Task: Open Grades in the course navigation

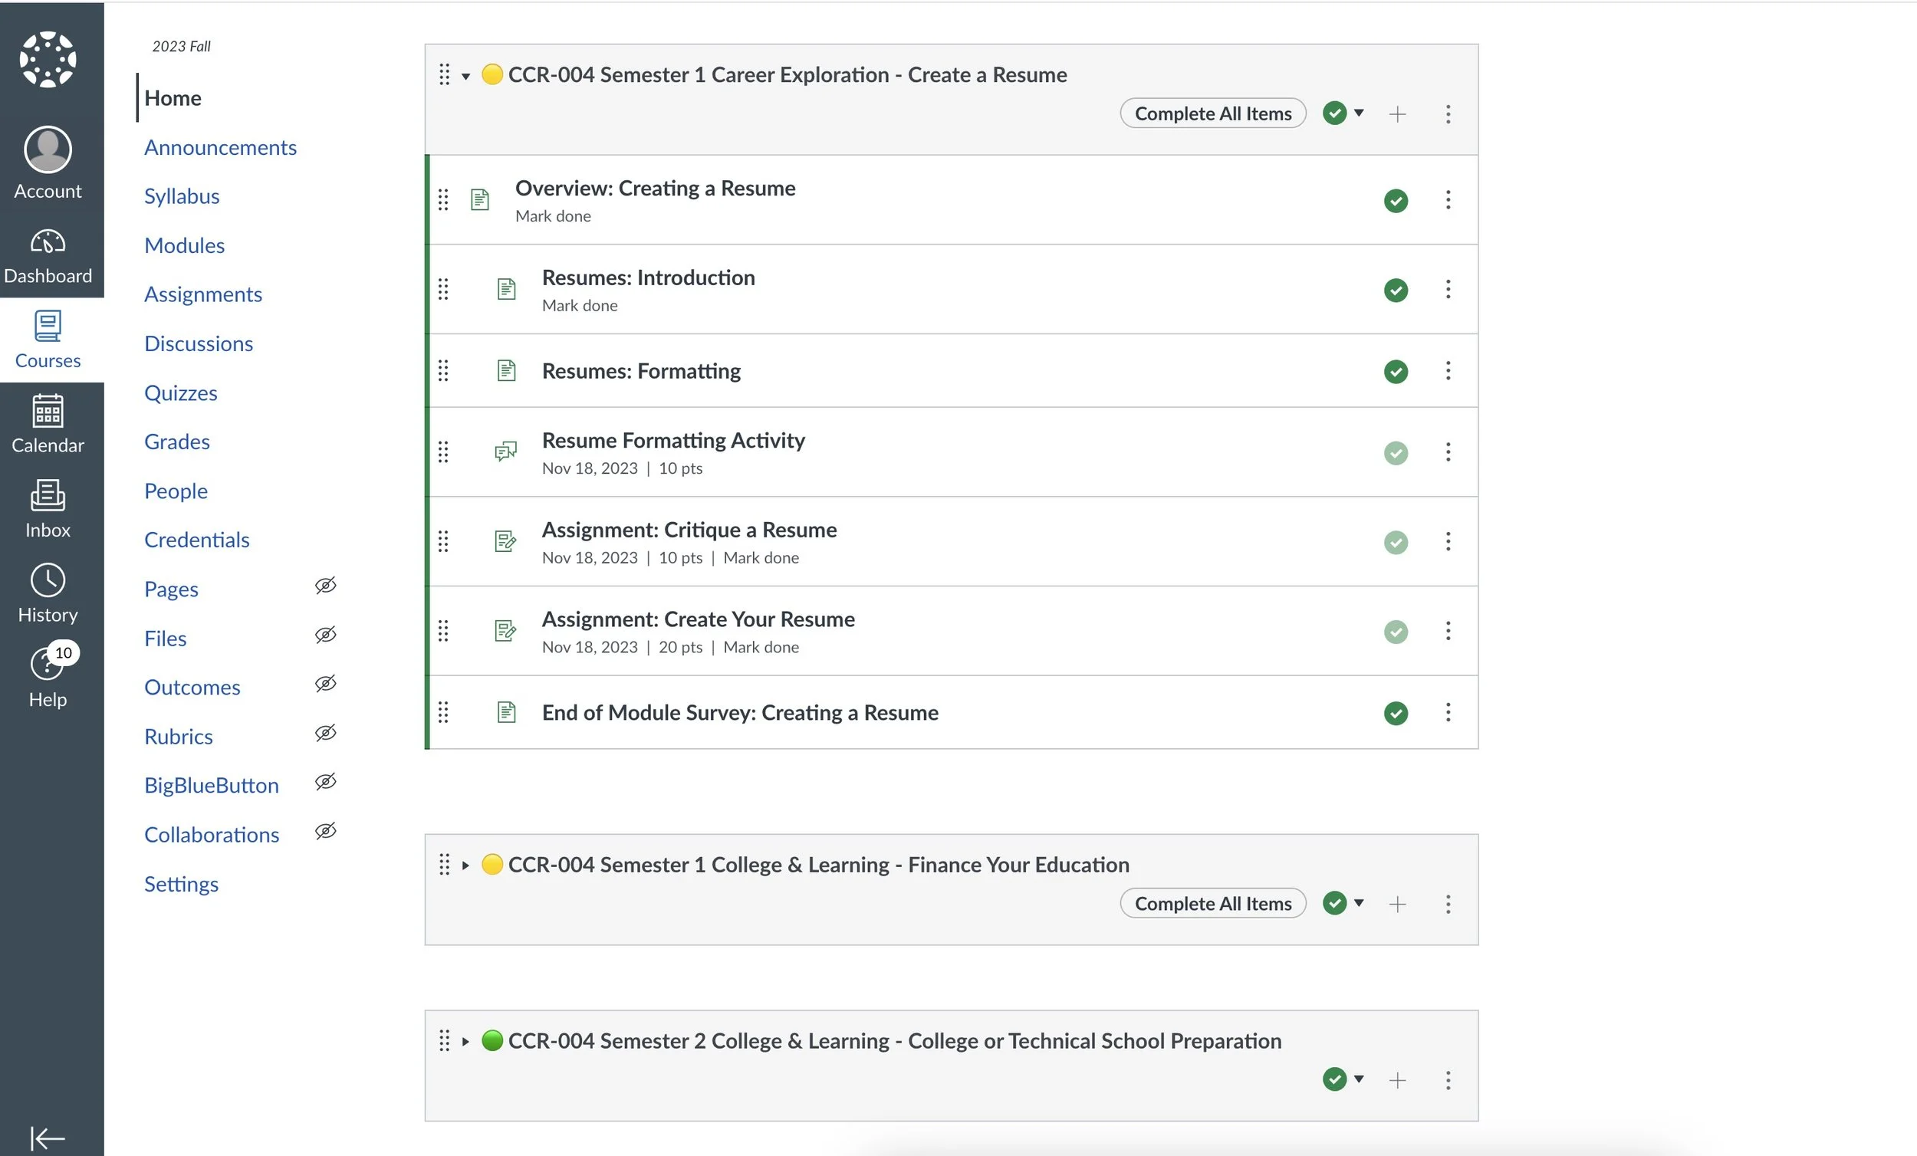Action: (x=176, y=441)
